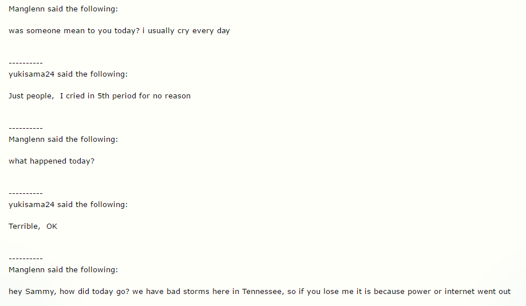This screenshot has width=526, height=306.
Task: Click the first 'Manglenn said the following' header
Action: [63, 9]
